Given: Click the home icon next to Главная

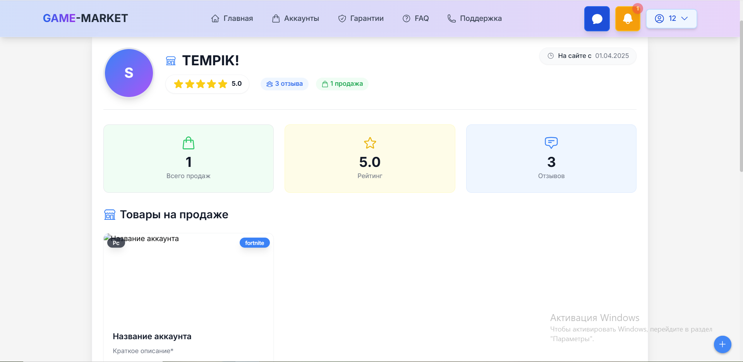Looking at the screenshot, I should point(215,19).
